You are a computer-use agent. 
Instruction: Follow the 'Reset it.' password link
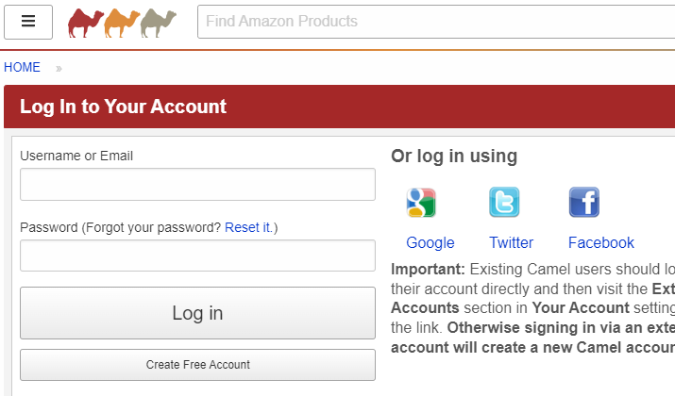tap(249, 227)
